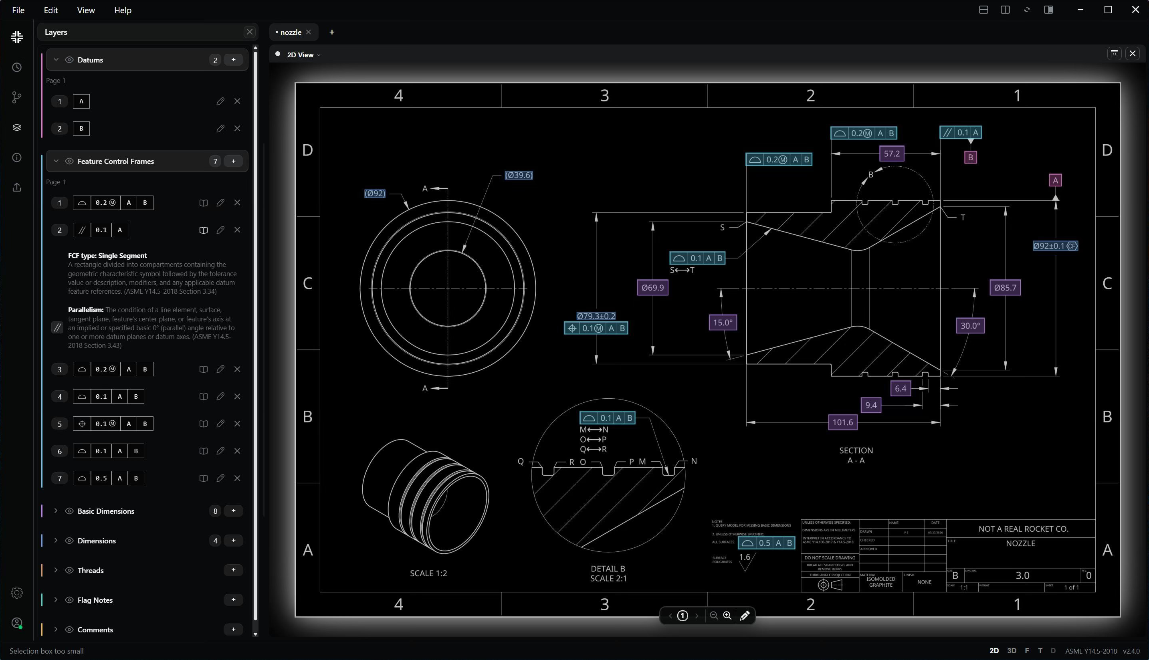Select datum A label on drawing
Image resolution: width=1149 pixels, height=660 pixels.
(1055, 180)
